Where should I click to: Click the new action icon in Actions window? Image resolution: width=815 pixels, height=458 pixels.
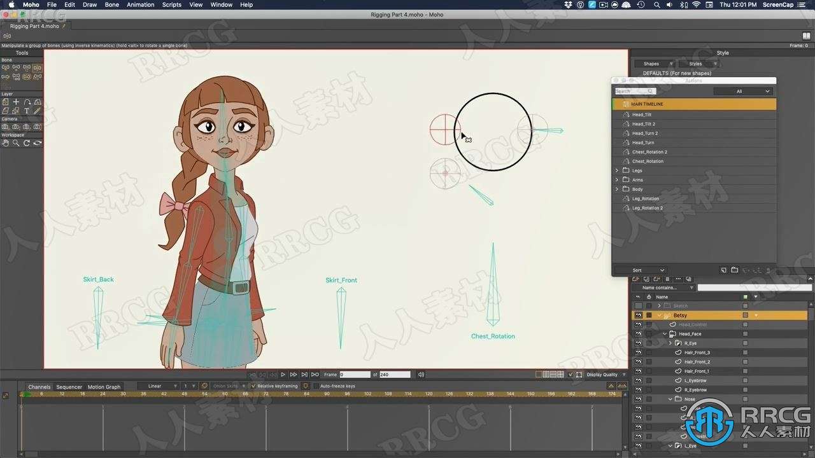pyautogui.click(x=723, y=270)
